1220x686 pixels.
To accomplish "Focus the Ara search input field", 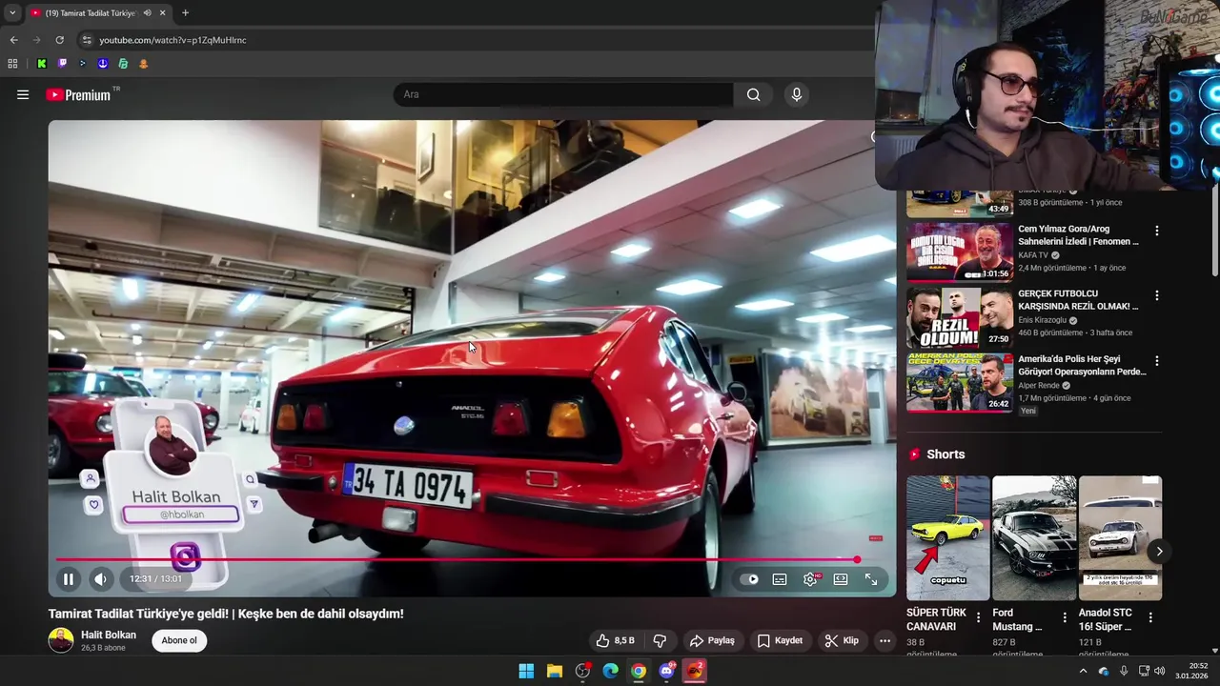I will pos(563,94).
